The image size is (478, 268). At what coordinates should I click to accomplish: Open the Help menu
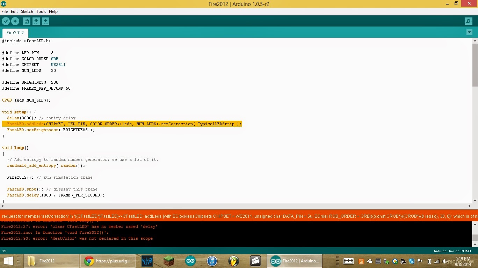pyautogui.click(x=53, y=12)
